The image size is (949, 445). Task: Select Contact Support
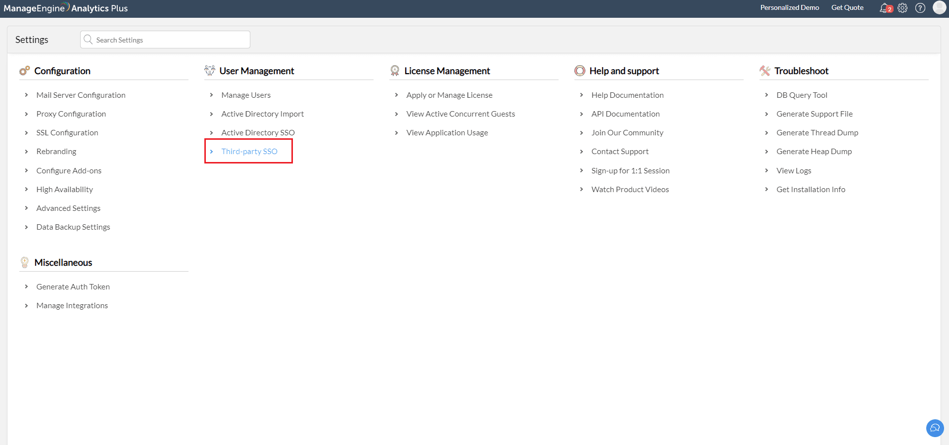click(x=620, y=151)
